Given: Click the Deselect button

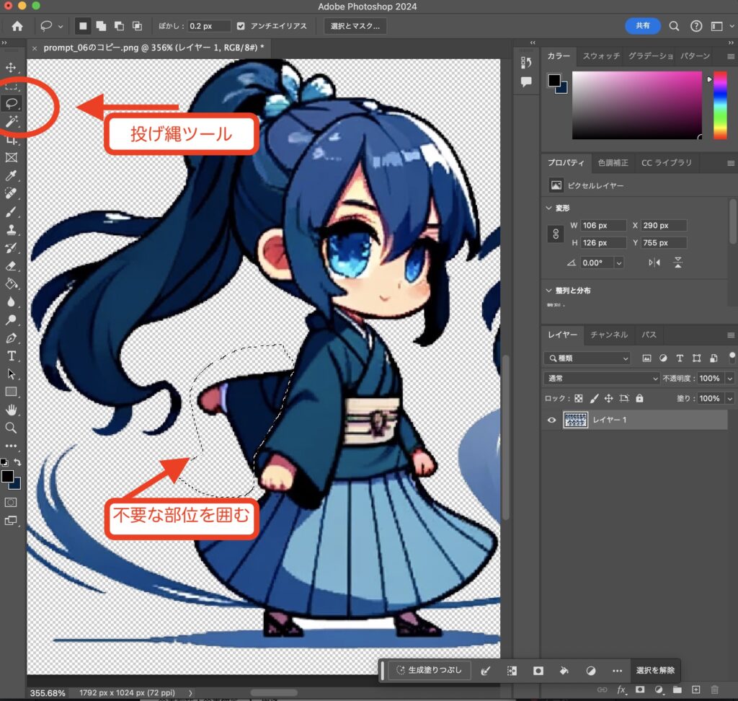Looking at the screenshot, I should point(655,670).
